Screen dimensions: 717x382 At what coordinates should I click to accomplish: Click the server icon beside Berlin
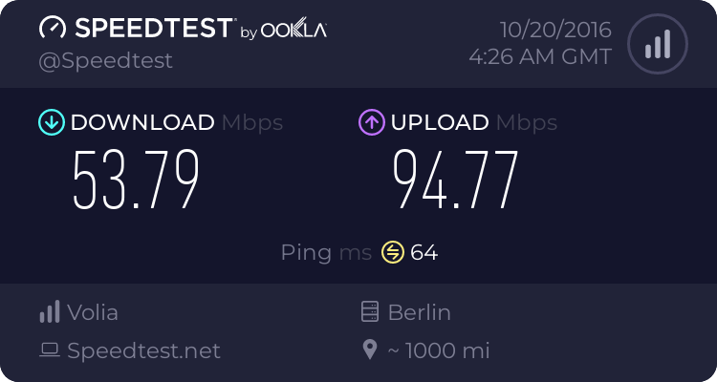(370, 311)
